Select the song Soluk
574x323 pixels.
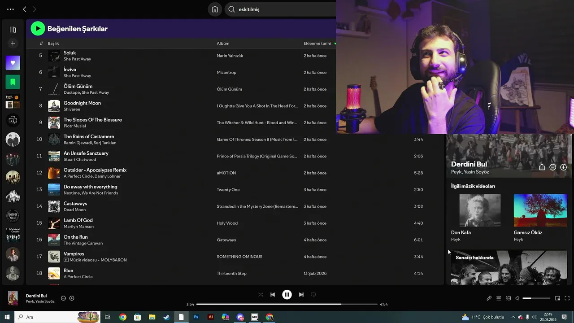[x=70, y=53]
